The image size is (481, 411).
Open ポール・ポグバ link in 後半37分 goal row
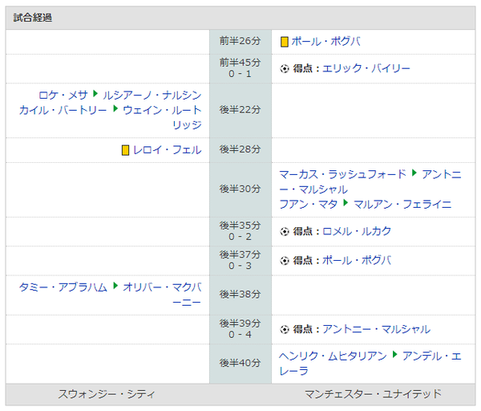[357, 260]
